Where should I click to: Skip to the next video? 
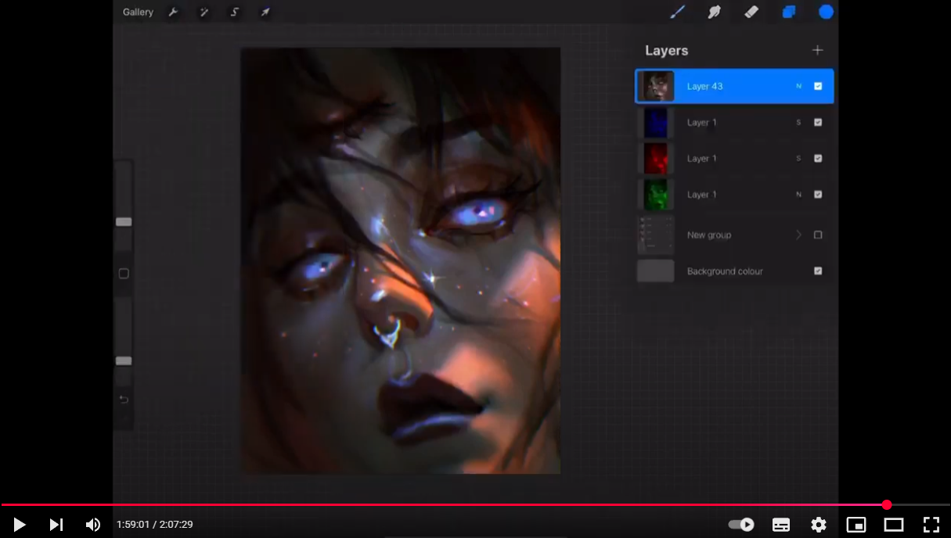(56, 525)
